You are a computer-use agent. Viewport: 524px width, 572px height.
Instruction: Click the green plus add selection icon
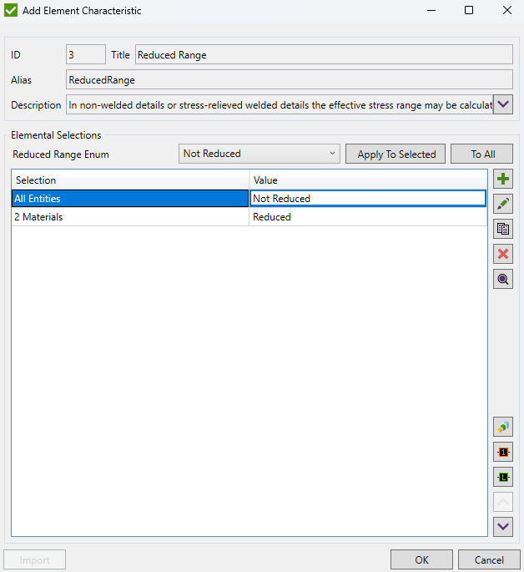[503, 180]
